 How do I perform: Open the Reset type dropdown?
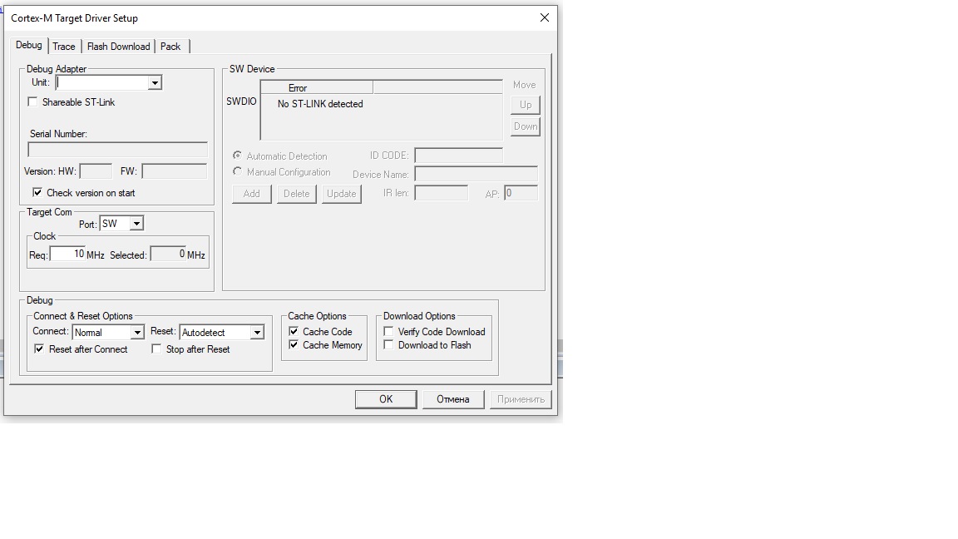(x=257, y=333)
